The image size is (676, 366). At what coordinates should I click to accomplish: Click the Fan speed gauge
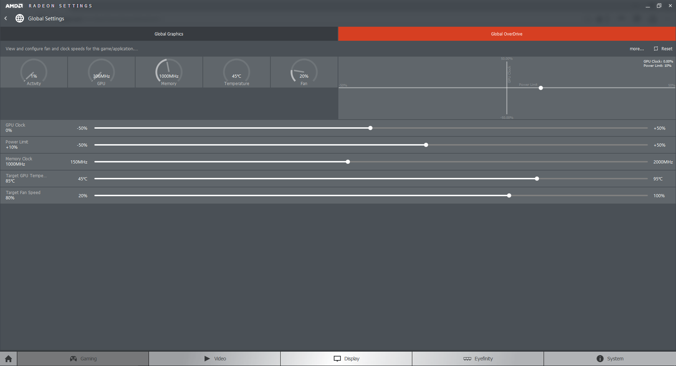(x=304, y=72)
